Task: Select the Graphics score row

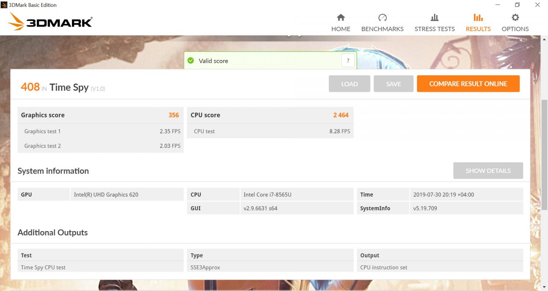Action: click(100, 115)
